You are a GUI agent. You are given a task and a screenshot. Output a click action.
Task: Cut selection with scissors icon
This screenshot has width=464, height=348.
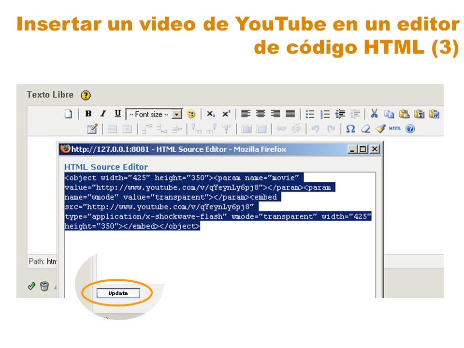374,114
